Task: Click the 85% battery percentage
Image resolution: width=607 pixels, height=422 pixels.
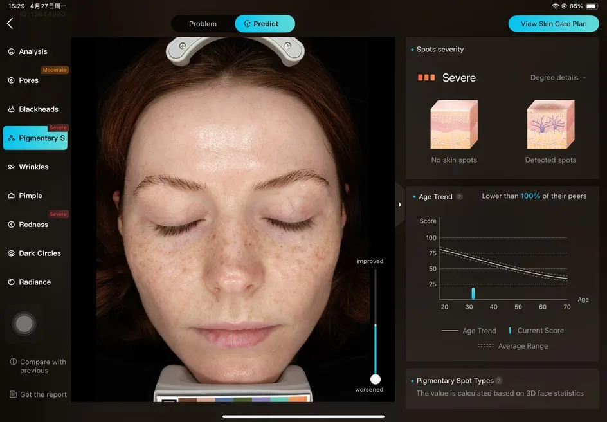Action: [576, 6]
